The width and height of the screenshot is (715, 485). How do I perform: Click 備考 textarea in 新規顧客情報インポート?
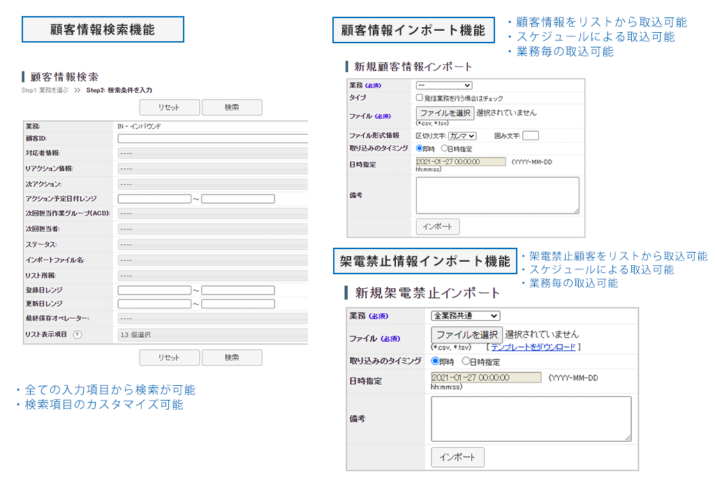tap(497, 195)
